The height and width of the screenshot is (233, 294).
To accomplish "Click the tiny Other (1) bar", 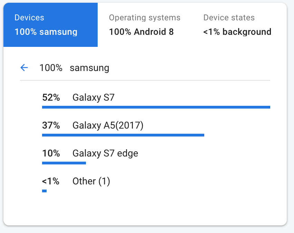I will click(44, 191).
